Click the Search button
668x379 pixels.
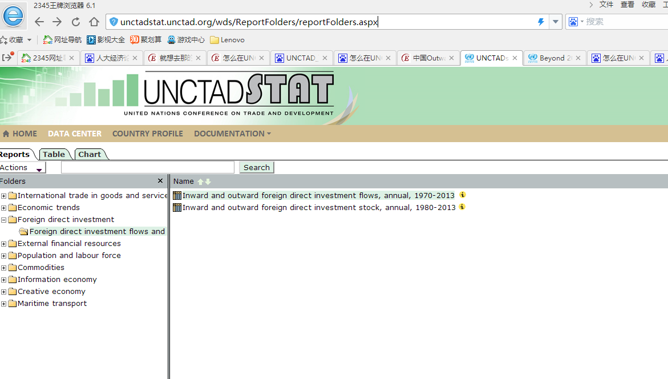257,168
